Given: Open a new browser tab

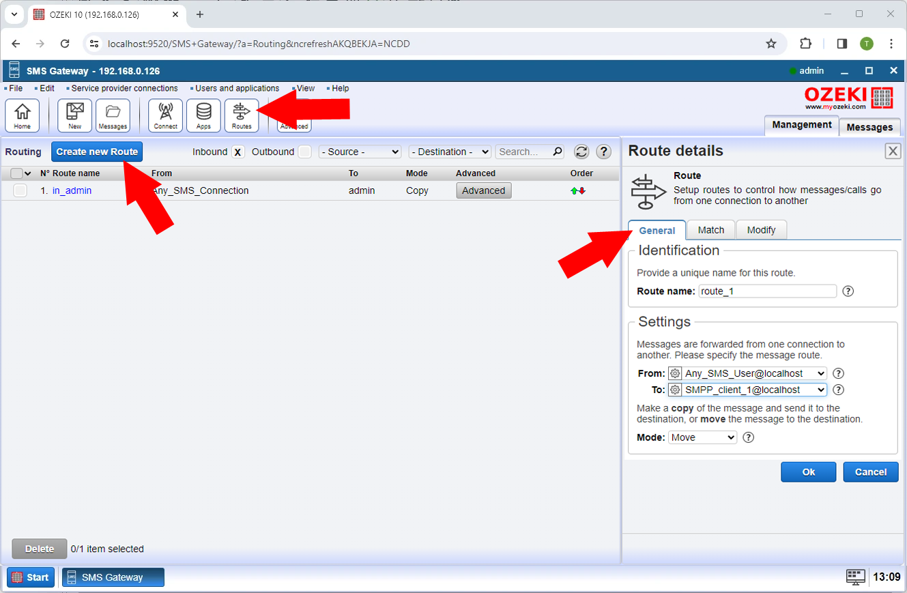Looking at the screenshot, I should [x=200, y=14].
